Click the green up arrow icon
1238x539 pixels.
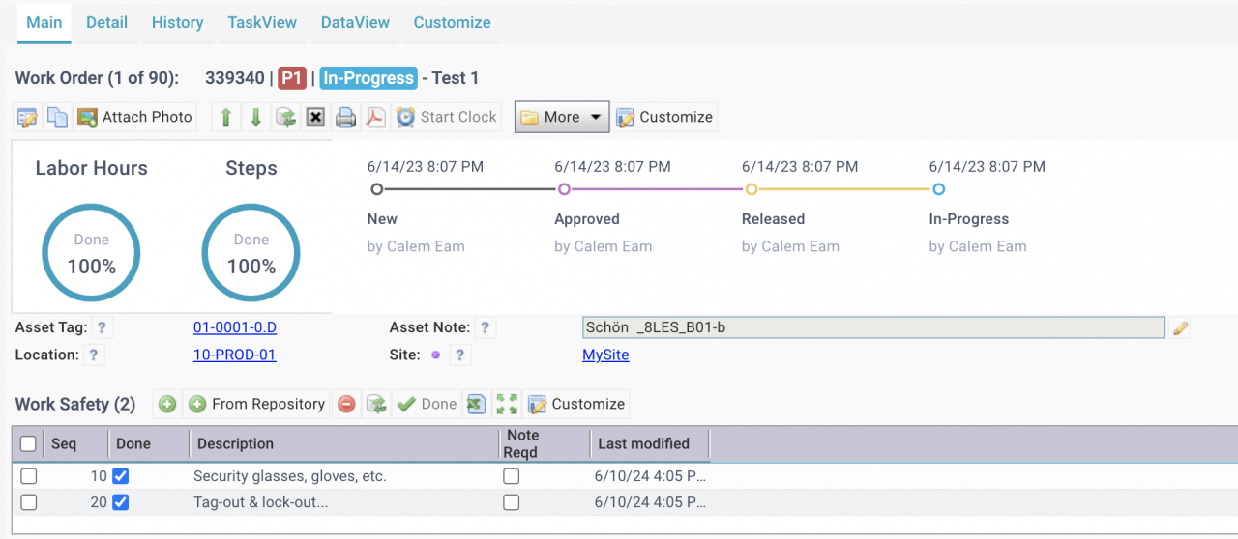tap(225, 117)
